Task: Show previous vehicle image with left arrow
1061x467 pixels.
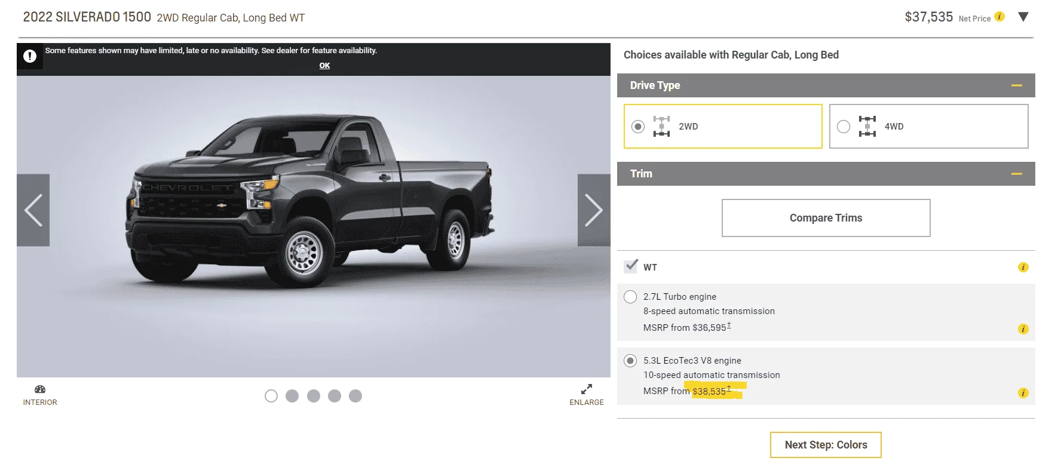Action: tap(33, 210)
